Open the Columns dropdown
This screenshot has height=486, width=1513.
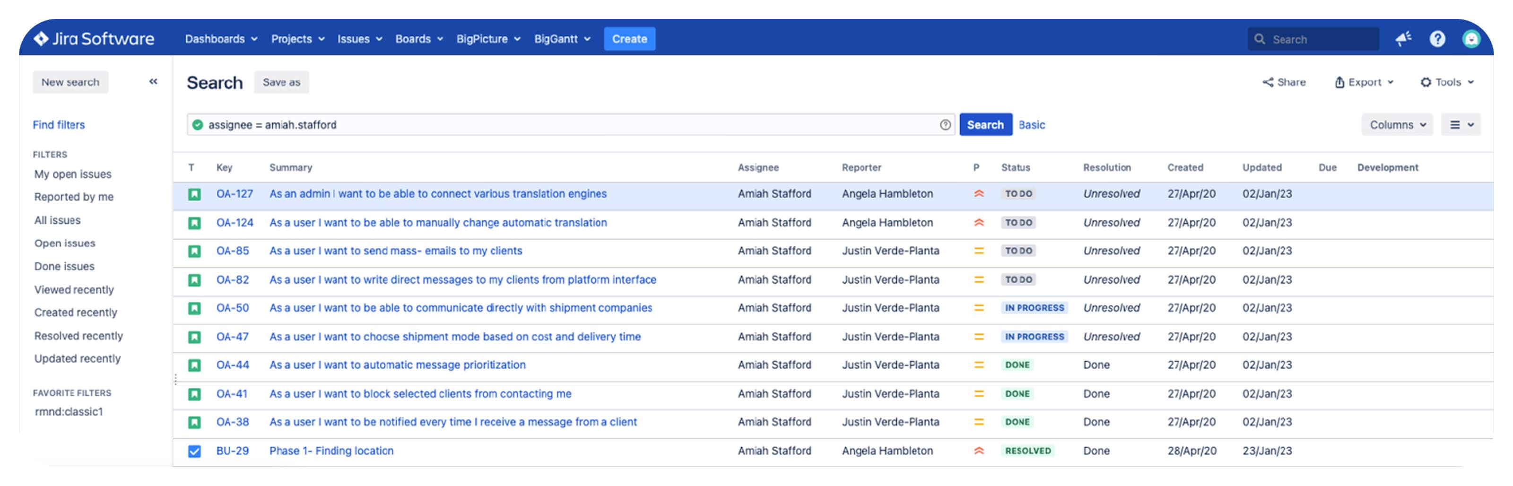(x=1397, y=124)
